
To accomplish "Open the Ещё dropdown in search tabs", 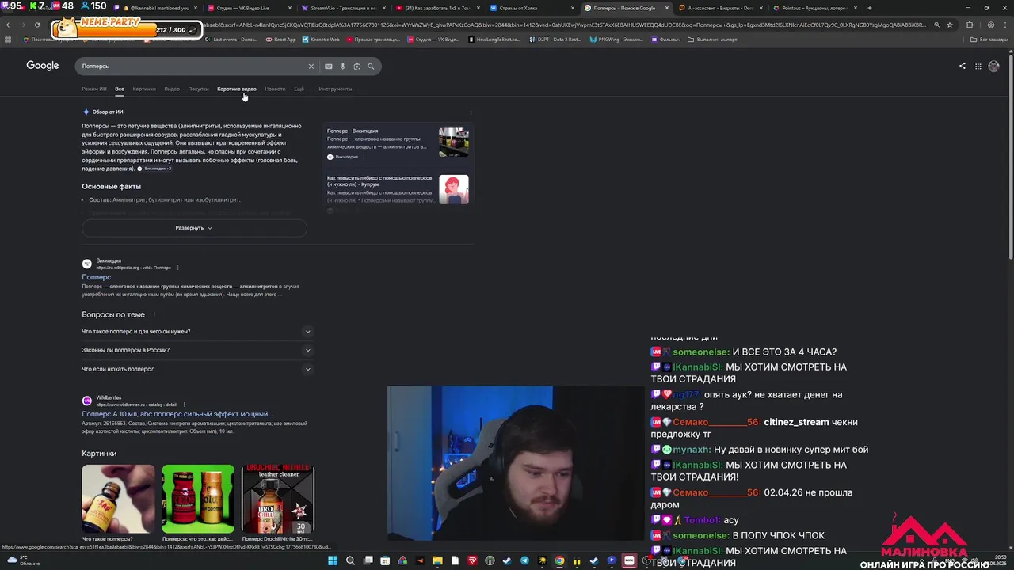I will [301, 89].
